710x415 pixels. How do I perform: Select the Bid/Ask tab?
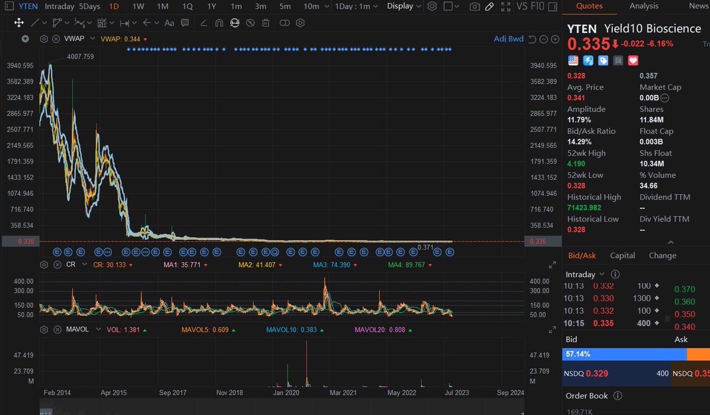click(583, 256)
